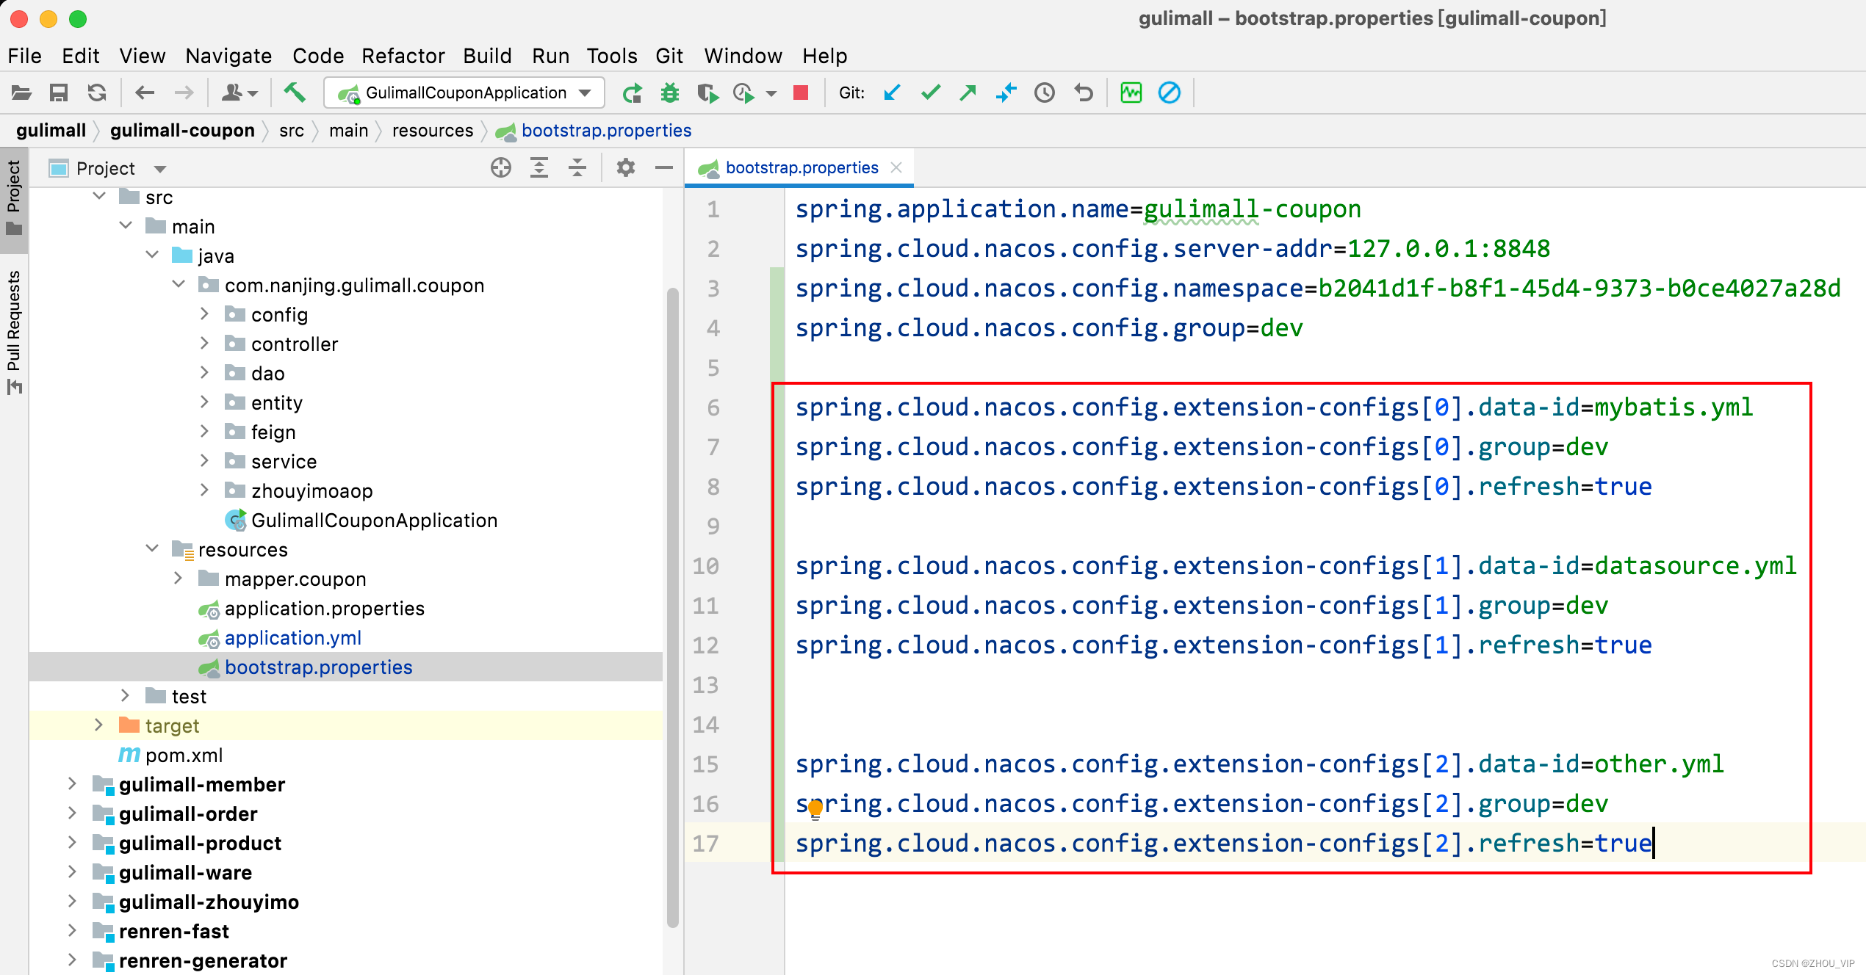Hide the Project panel minus icon
The width and height of the screenshot is (1866, 975).
664,168
